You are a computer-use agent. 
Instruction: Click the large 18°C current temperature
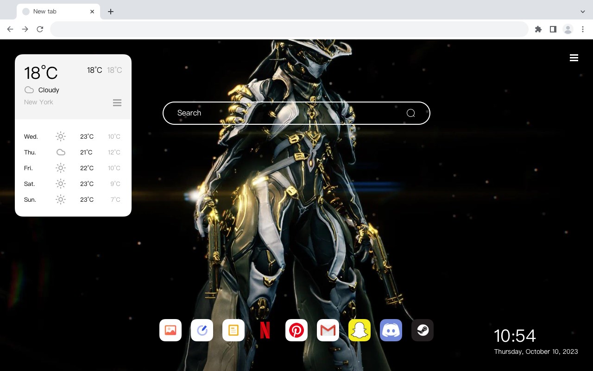[41, 73]
